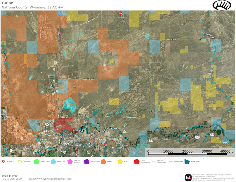
Task: Click the Land id logo icon
Action: pos(188,177)
